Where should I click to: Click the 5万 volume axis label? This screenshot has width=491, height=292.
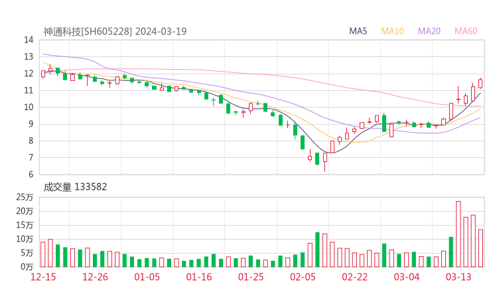(27, 253)
